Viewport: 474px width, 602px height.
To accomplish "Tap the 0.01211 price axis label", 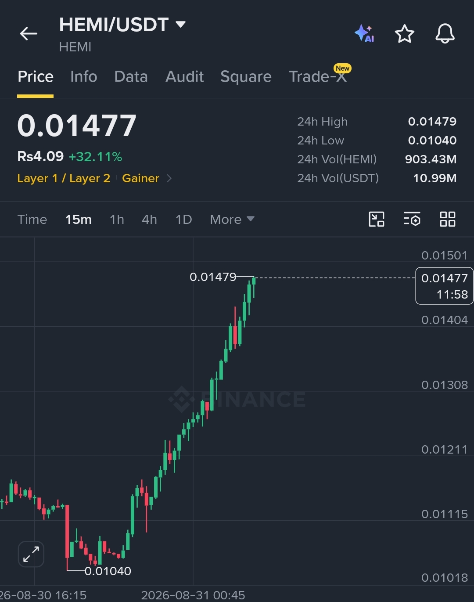I will click(x=444, y=450).
